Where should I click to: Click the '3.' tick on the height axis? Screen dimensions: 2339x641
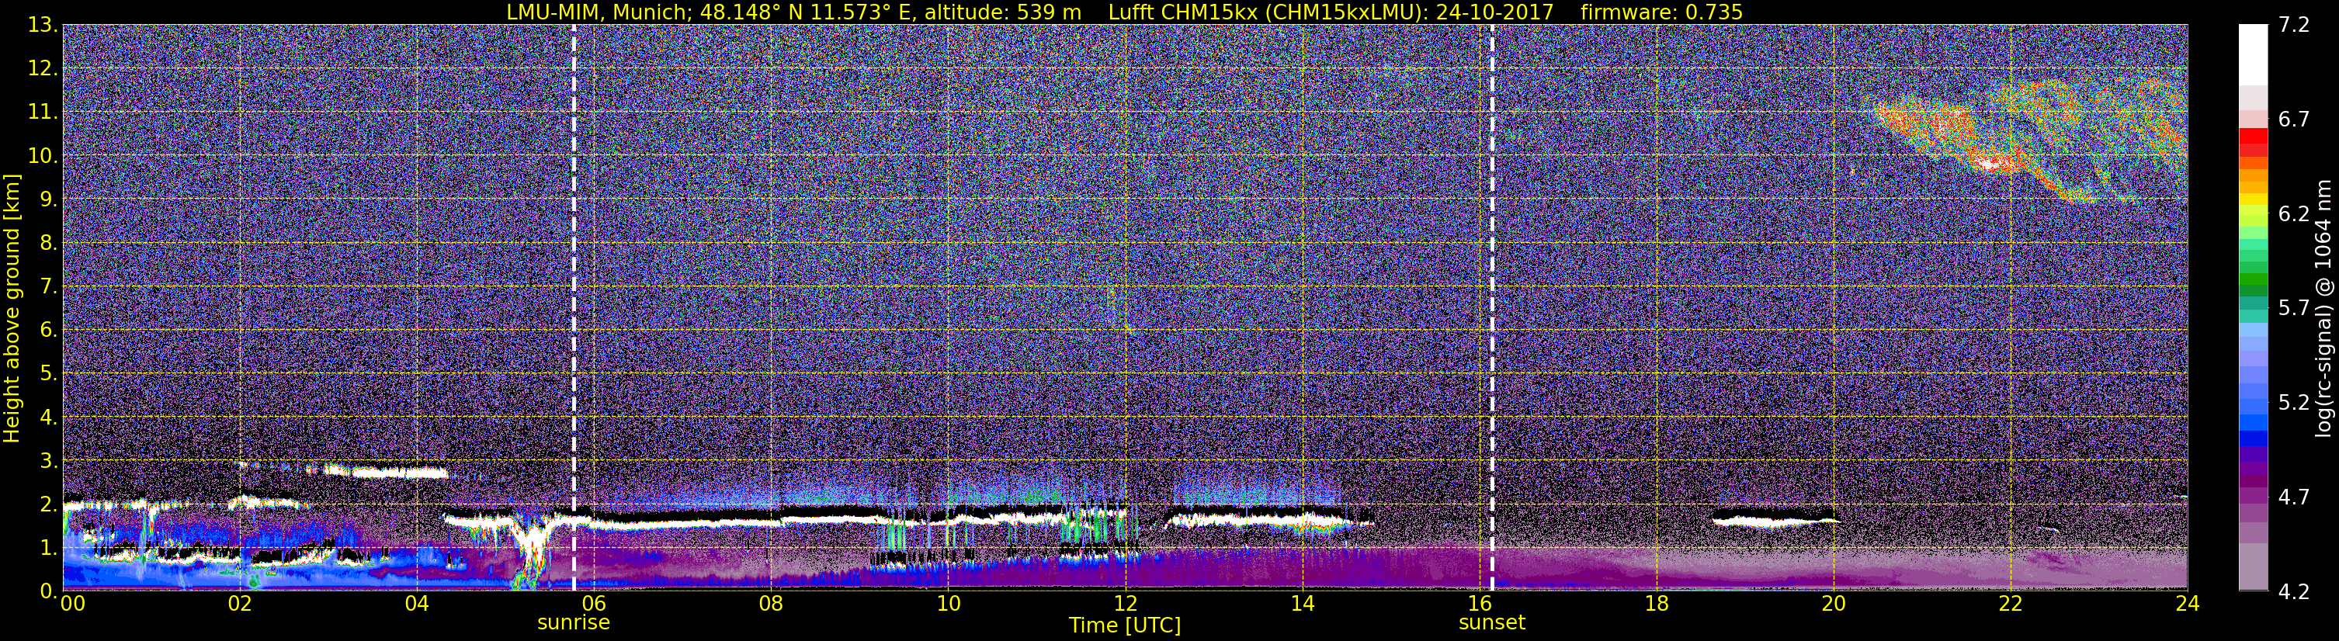coord(47,461)
